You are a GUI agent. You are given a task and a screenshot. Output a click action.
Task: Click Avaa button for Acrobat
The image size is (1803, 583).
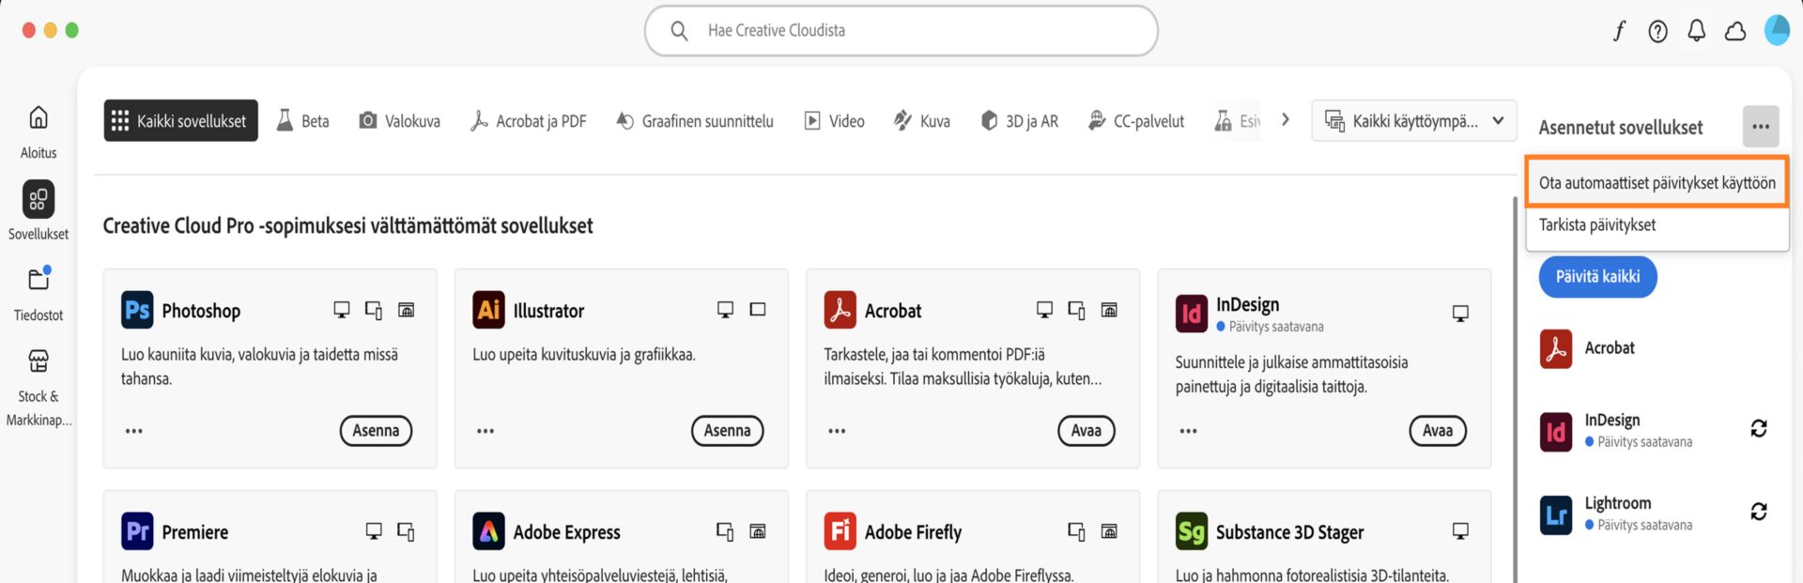click(x=1086, y=431)
